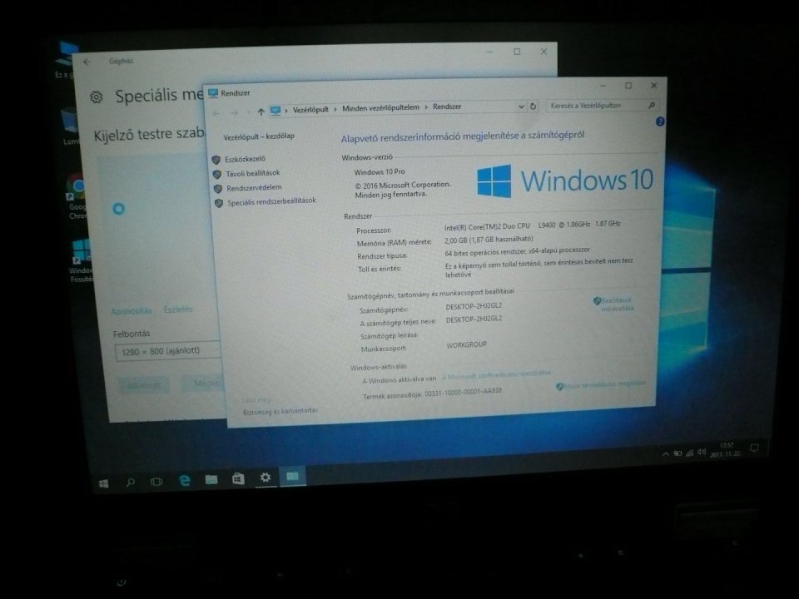799x599 pixels.
Task: Click the network icon in system tray
Action: [690, 452]
